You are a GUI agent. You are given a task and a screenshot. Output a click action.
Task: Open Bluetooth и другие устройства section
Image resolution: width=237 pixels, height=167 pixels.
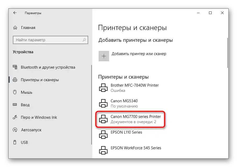(x=48, y=67)
